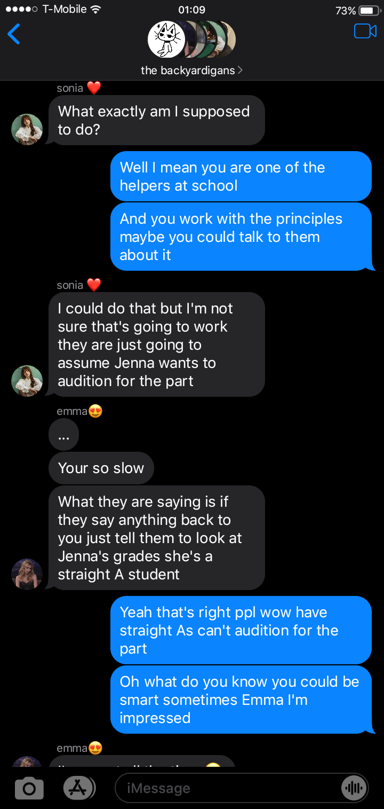The image size is (384, 809).
Task: Tap the iMessage text input field
Action: pos(229,788)
